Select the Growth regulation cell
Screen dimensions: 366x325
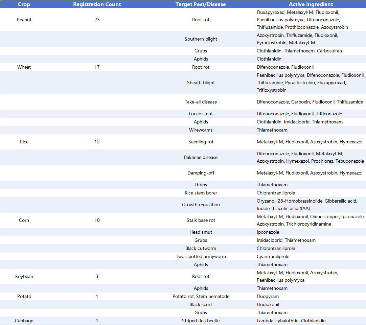[x=201, y=205]
